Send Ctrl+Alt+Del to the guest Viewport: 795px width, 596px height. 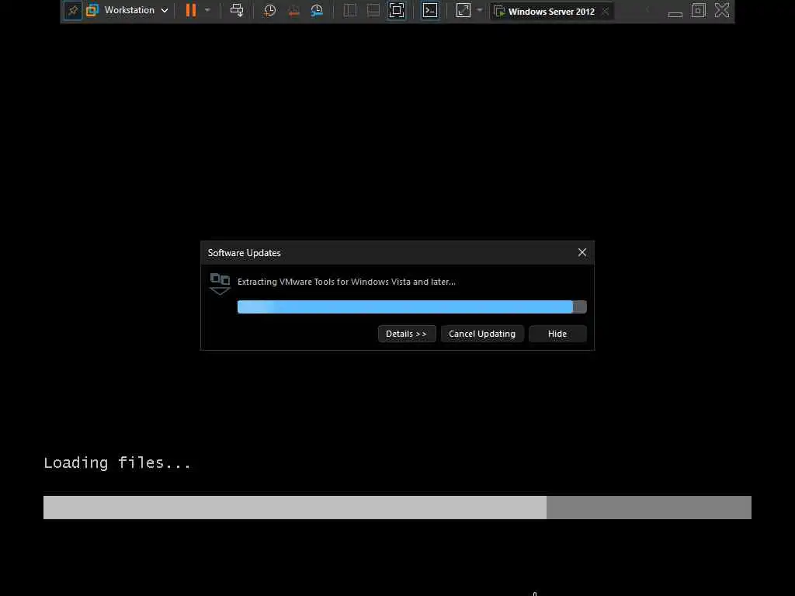point(237,10)
